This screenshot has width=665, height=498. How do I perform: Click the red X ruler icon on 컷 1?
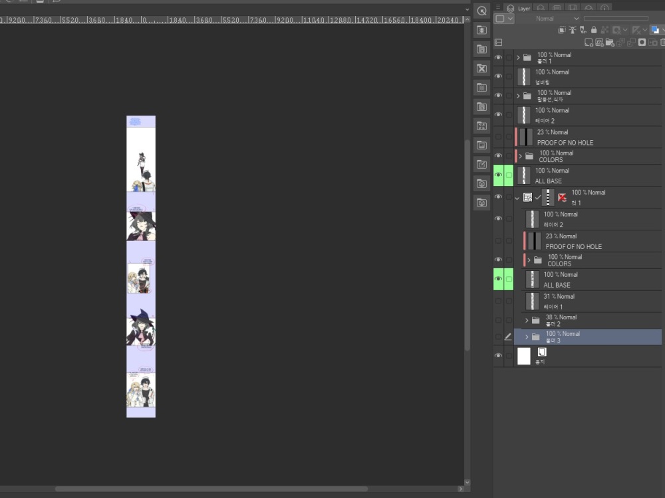[x=563, y=197]
